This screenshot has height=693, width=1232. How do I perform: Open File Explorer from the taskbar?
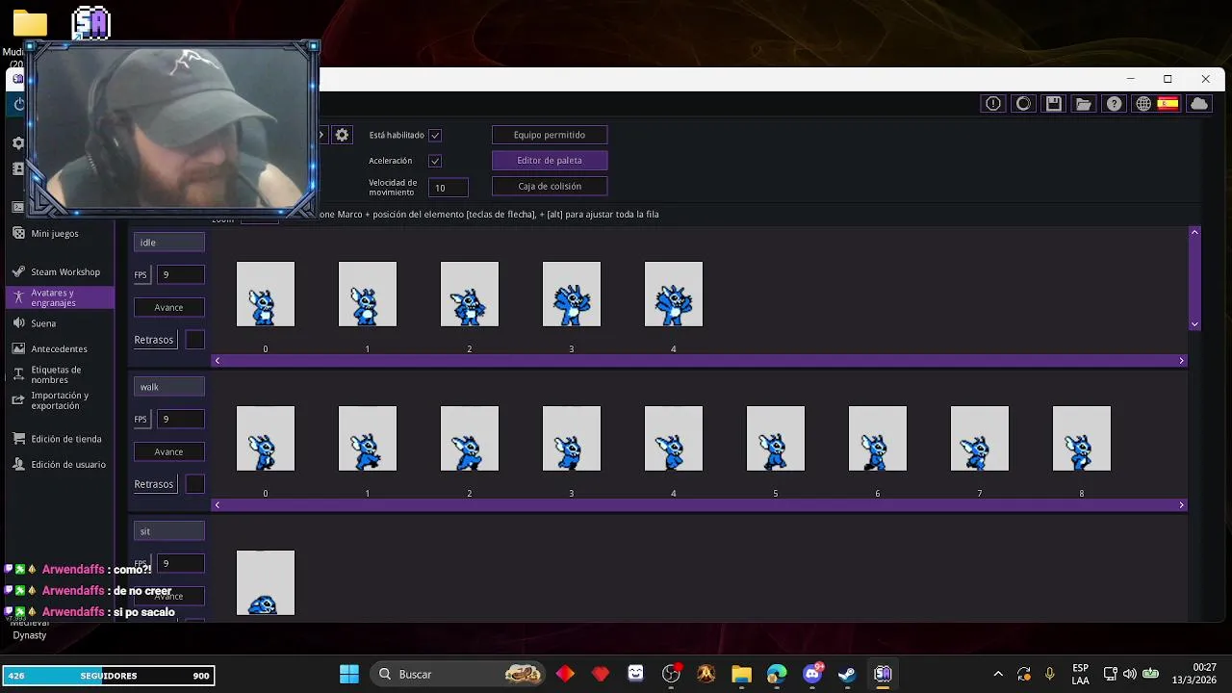(741, 674)
